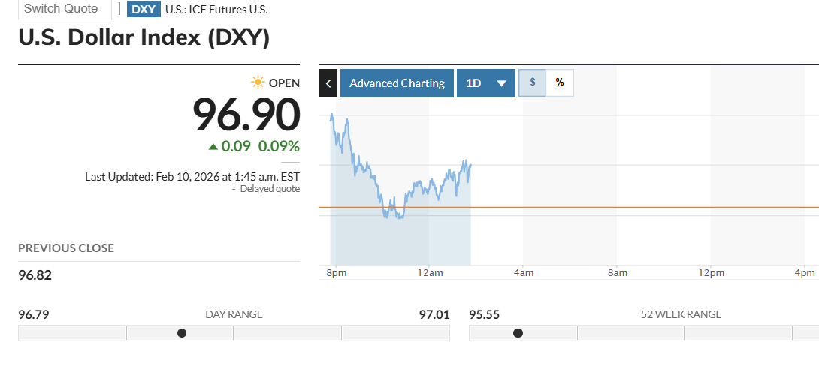Switch chart to dollar ($) view
Image resolution: width=819 pixels, height=366 pixels.
533,82
